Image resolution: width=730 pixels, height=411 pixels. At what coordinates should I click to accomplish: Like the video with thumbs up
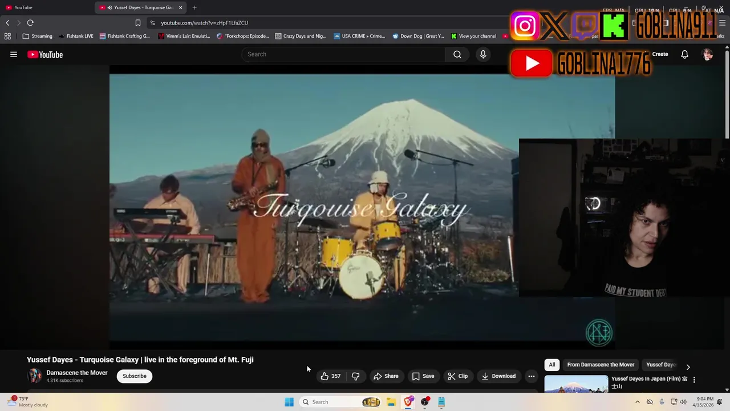tap(330, 376)
